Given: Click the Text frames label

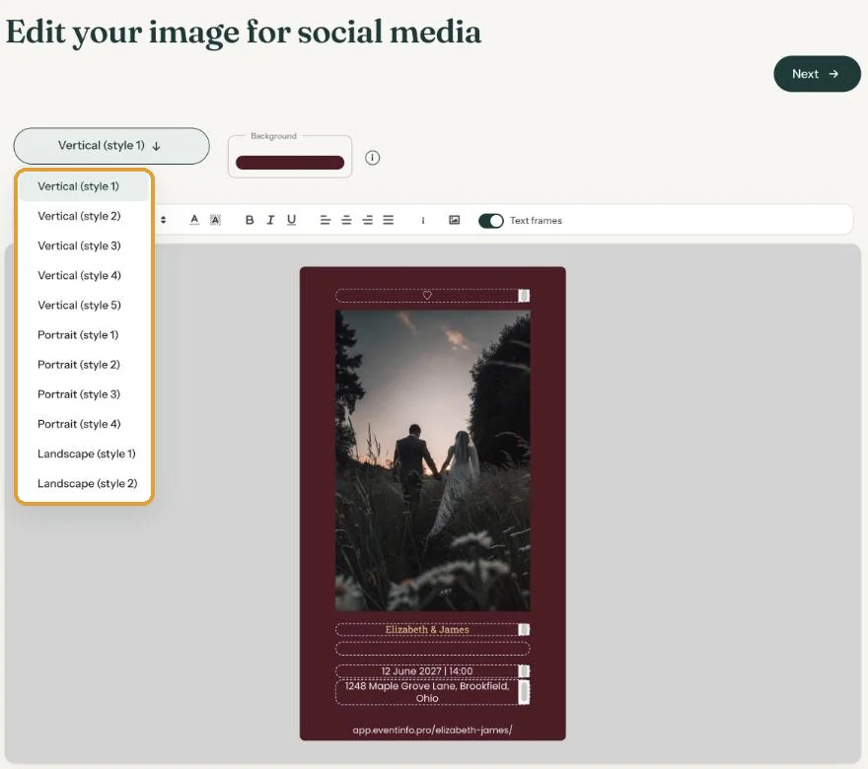Looking at the screenshot, I should [536, 221].
